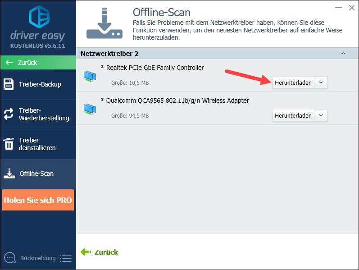Viewport: 359px width, 270px height.
Task: Collapse the Netzwerktreiber 2 section
Action: [x=343, y=53]
